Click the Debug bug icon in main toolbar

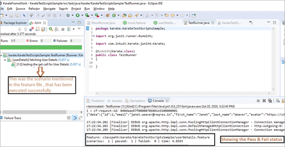pos(68,15)
